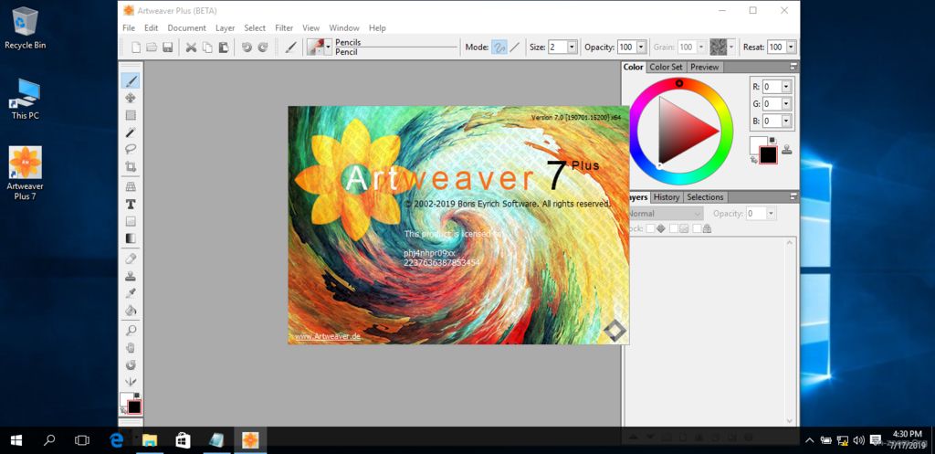Open the Edit menu

[151, 28]
